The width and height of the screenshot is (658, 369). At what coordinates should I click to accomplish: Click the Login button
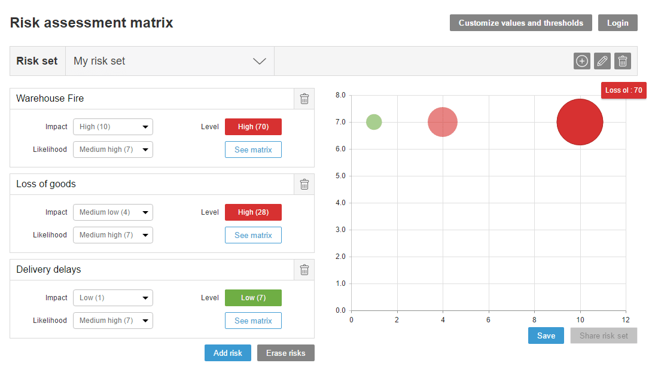click(617, 23)
